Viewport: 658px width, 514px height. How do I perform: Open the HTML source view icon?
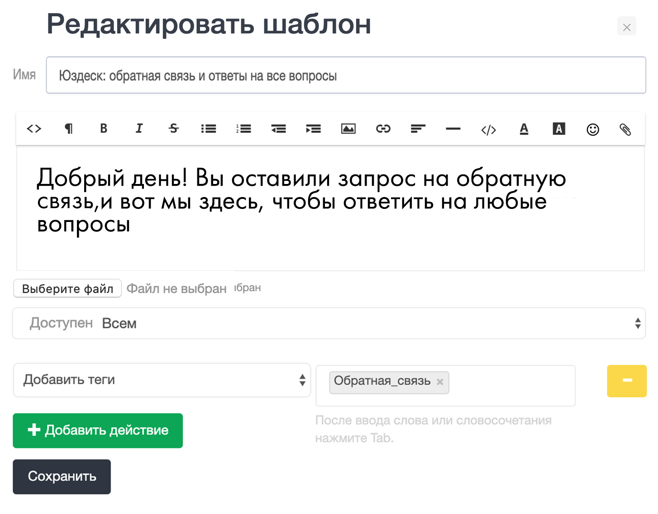34,129
